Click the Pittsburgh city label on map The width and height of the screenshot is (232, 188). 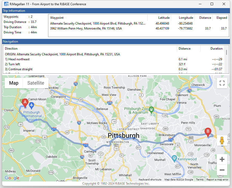(124, 136)
